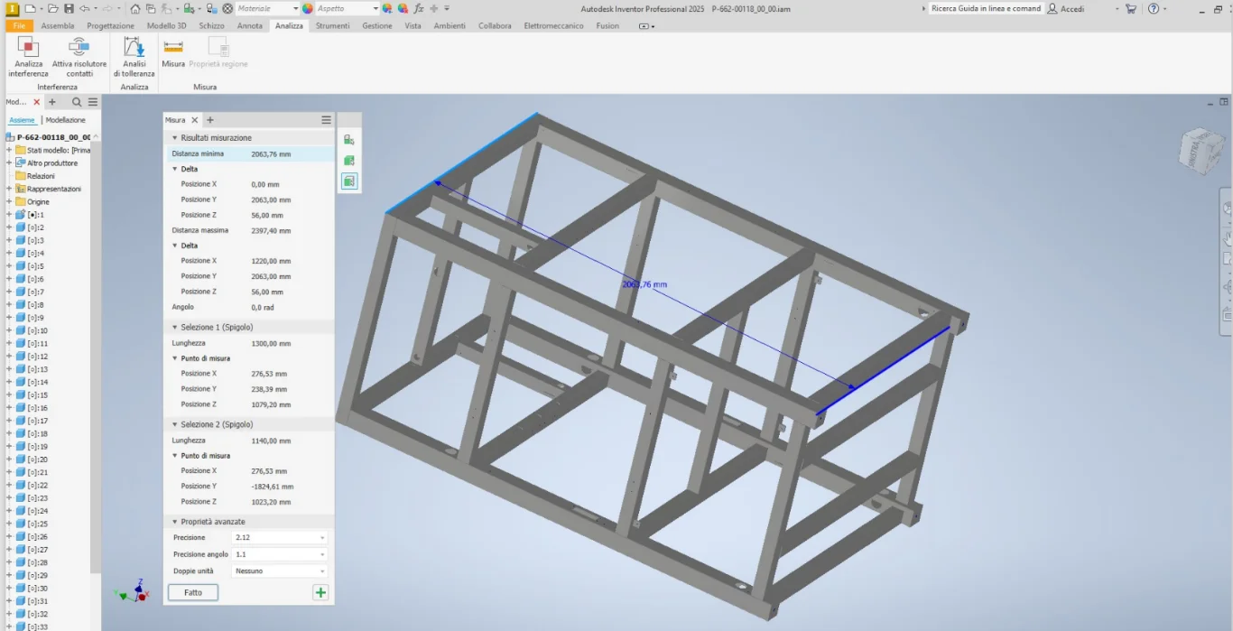Toggle the middle green selection filter icon
Image resolution: width=1233 pixels, height=631 pixels.
[349, 161]
